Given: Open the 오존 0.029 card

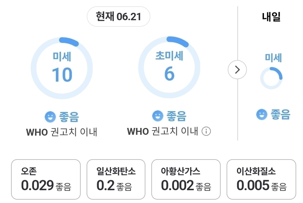Looking at the screenshot, I should pyautogui.click(x=46, y=179).
